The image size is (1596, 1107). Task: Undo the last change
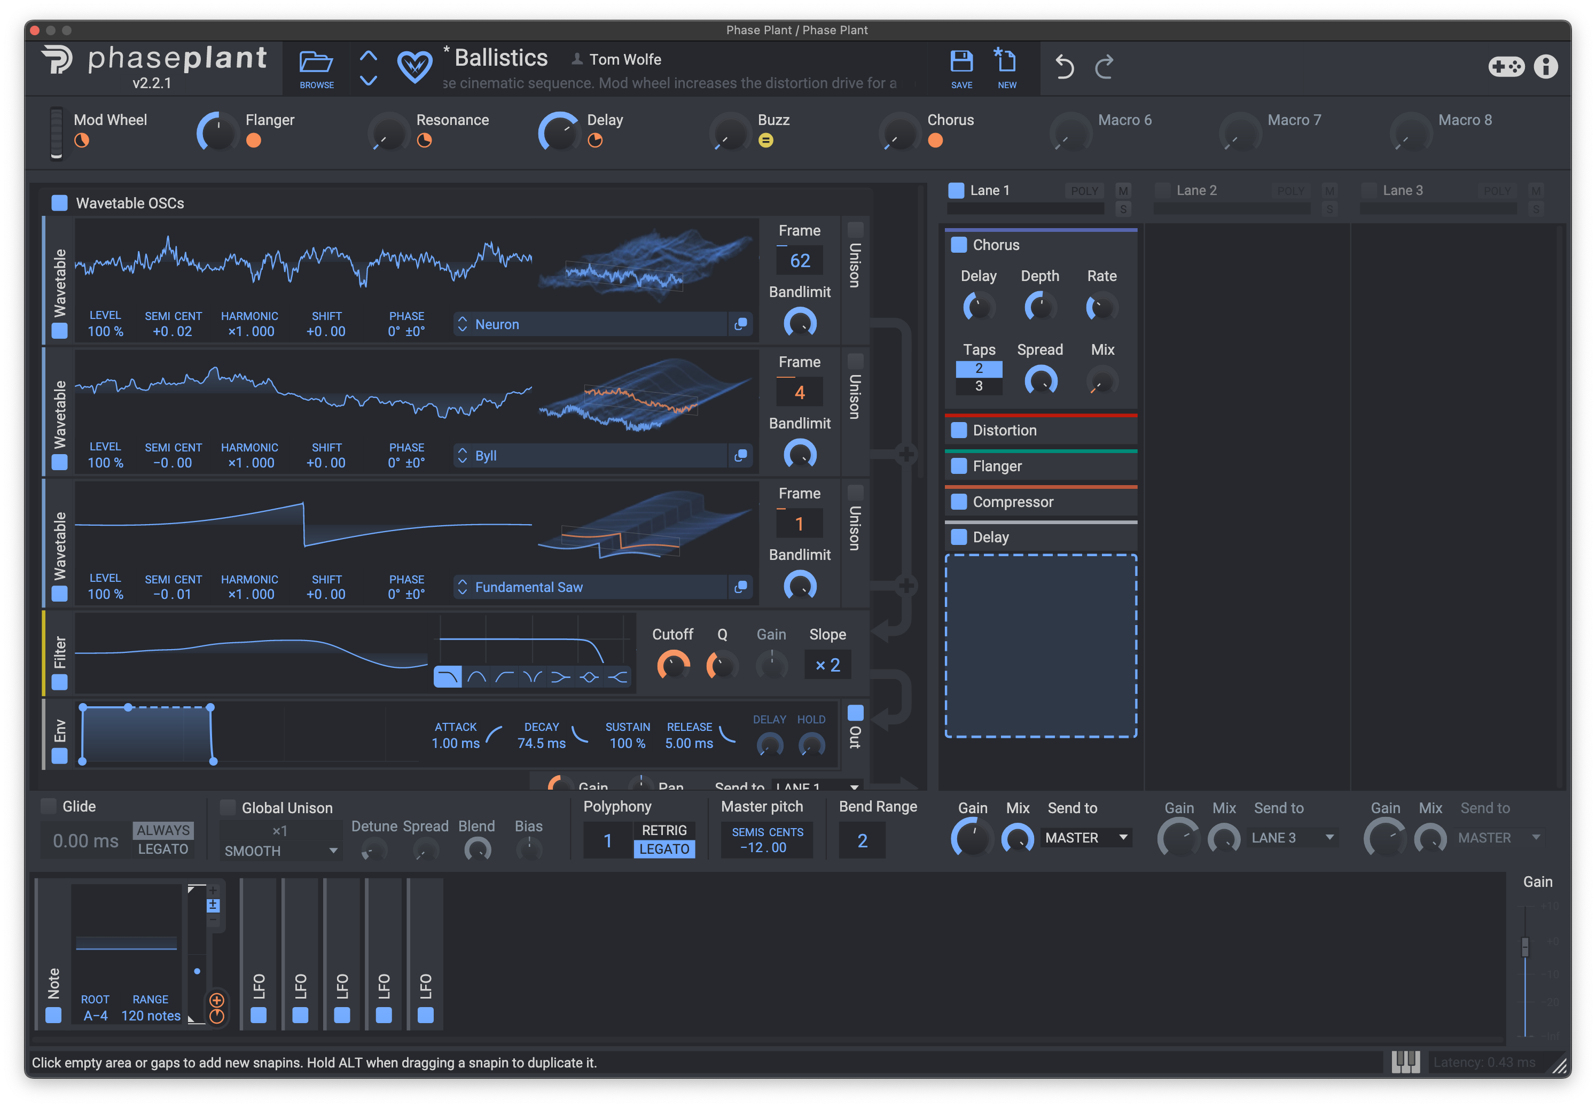(x=1064, y=67)
